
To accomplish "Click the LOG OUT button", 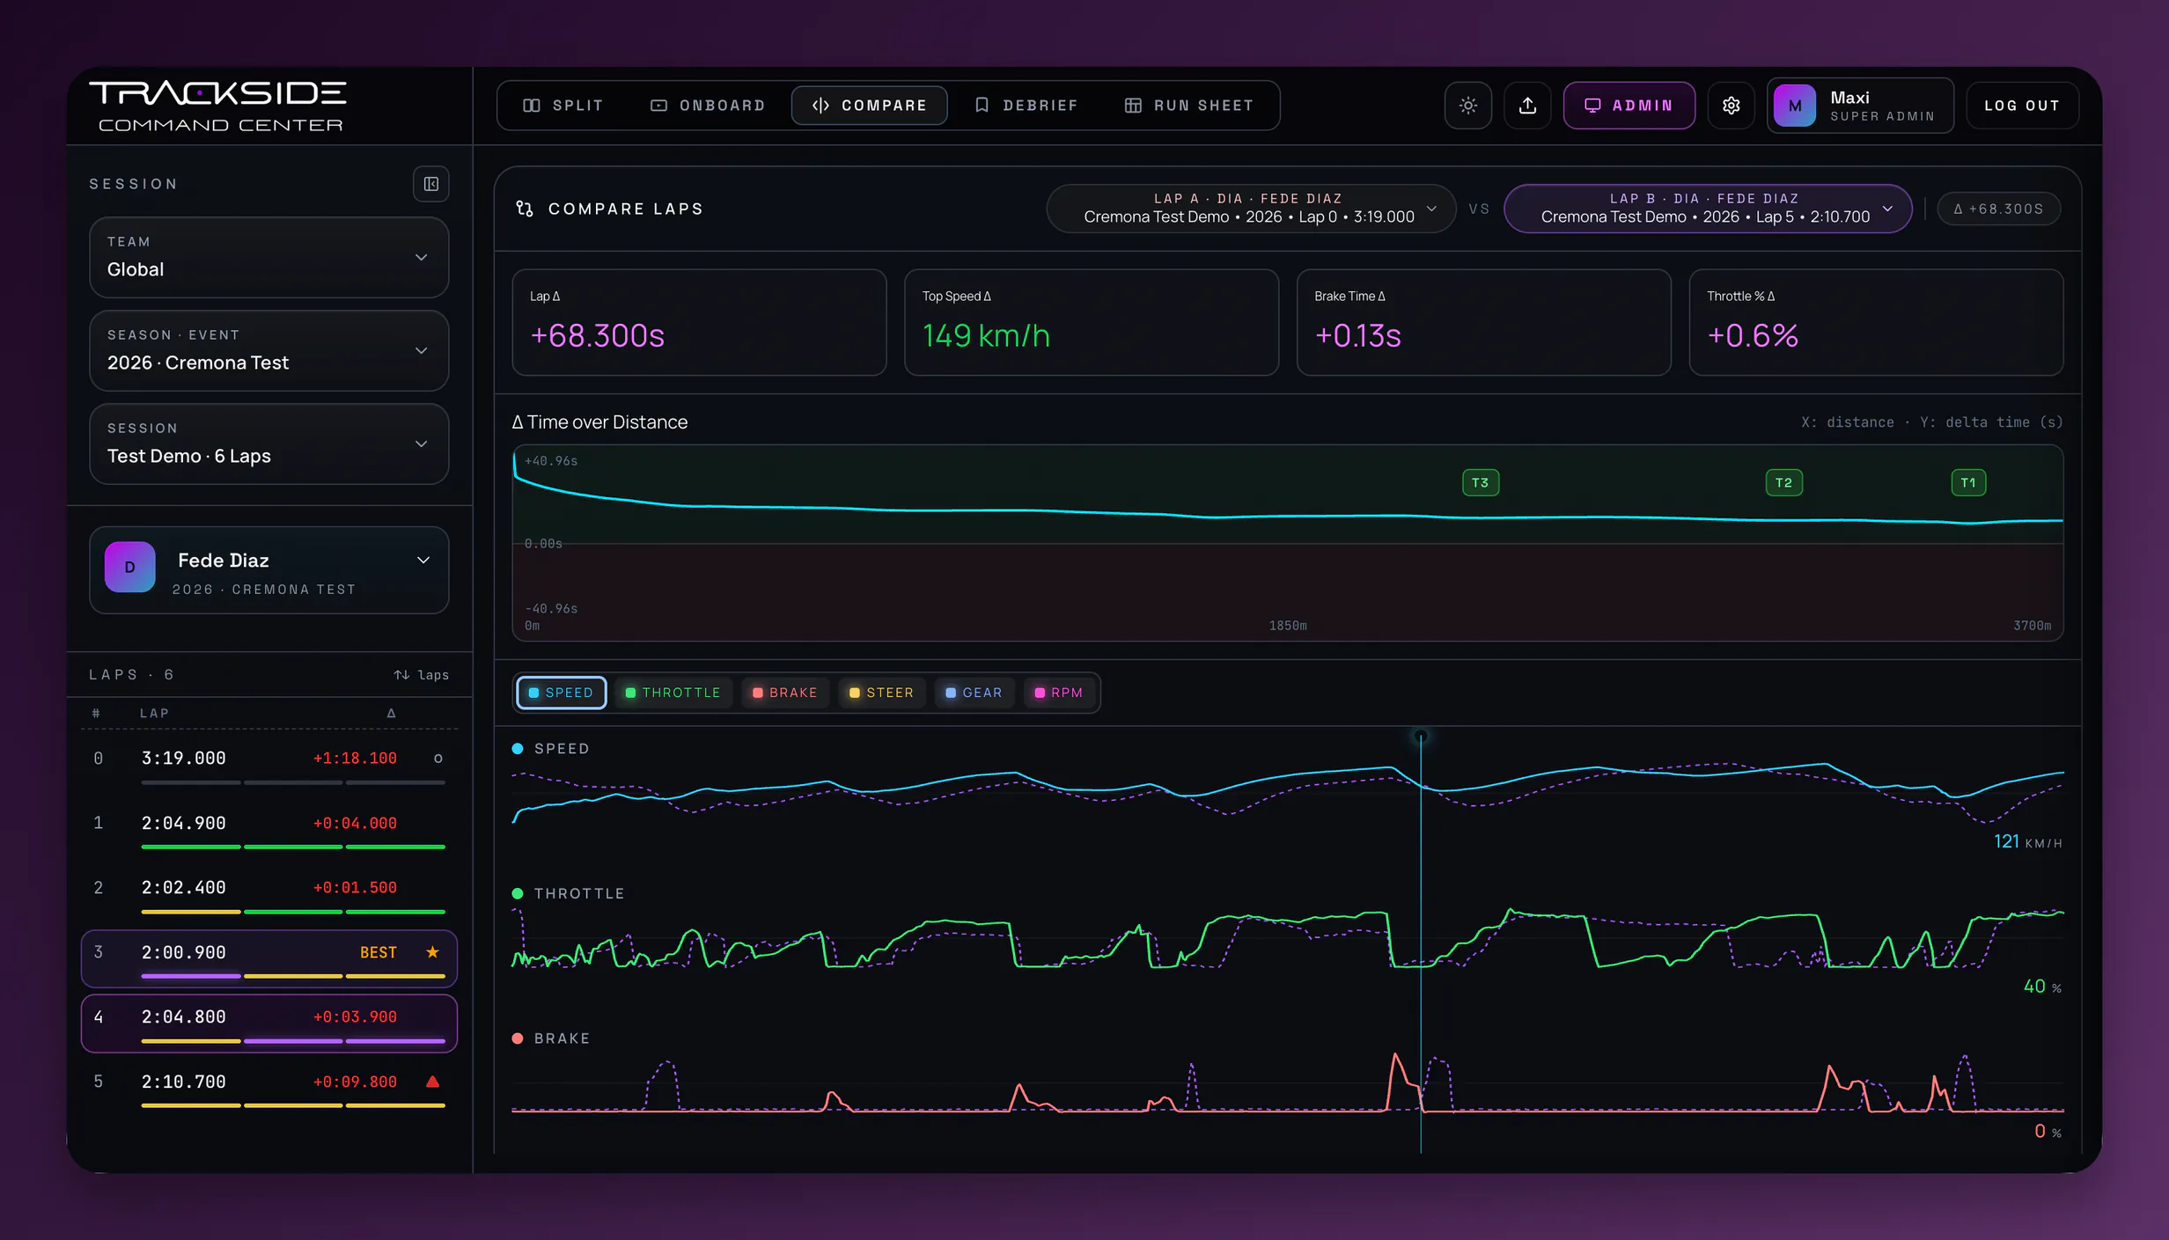I will click(x=2022, y=106).
